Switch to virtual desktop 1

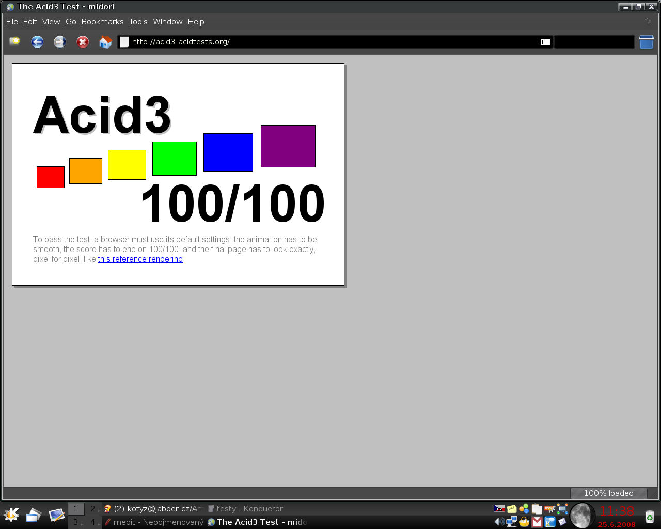point(76,509)
